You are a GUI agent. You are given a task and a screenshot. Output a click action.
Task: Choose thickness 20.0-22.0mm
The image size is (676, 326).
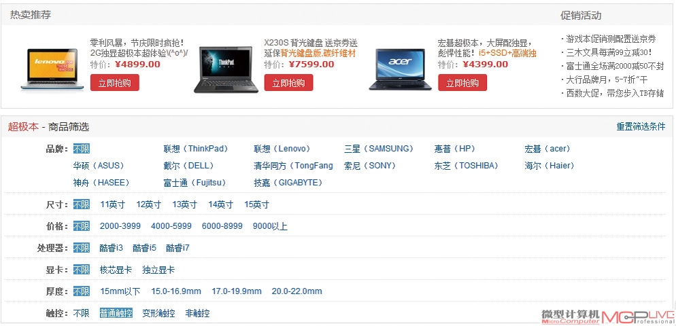point(297,291)
